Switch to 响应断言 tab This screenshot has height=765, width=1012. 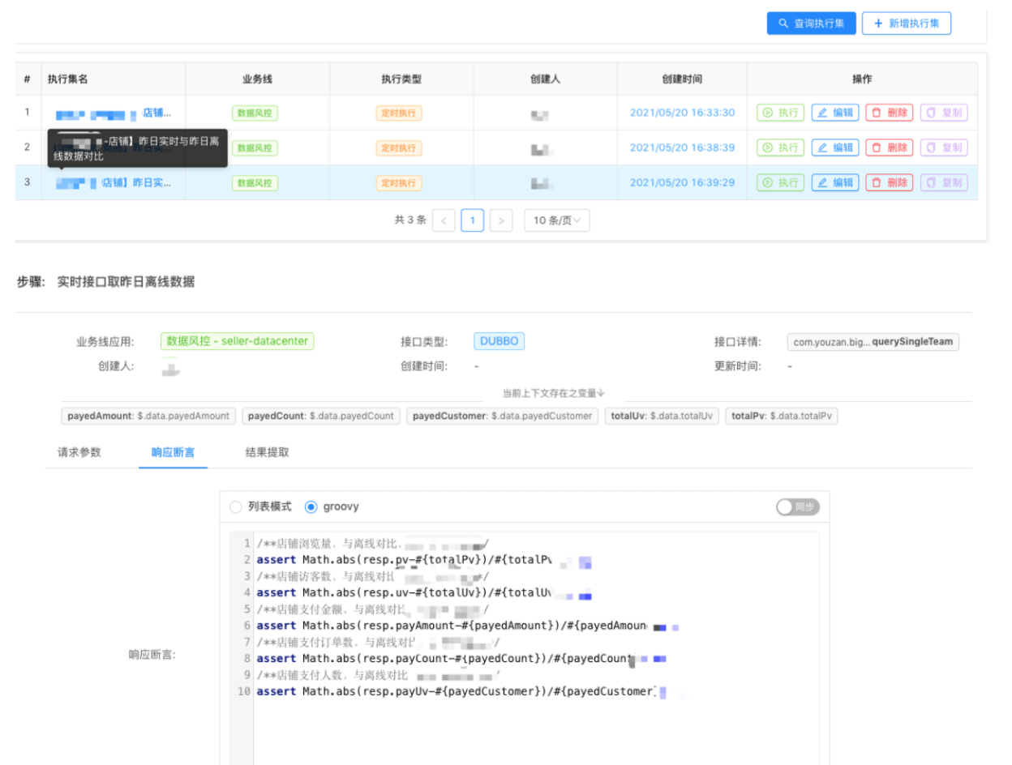(x=173, y=452)
